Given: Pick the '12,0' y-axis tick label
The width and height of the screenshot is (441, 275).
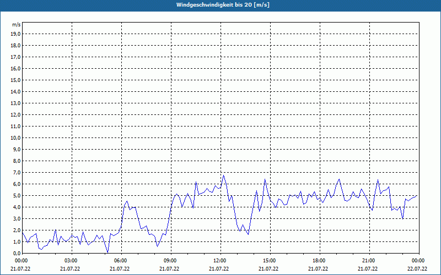Looking at the screenshot, I should [16, 115].
